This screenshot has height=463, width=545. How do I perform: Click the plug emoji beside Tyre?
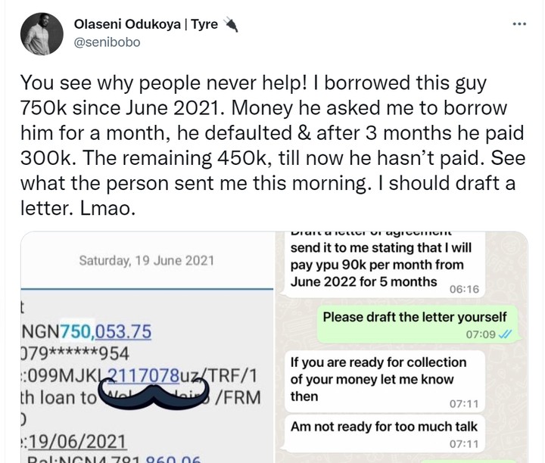[230, 24]
